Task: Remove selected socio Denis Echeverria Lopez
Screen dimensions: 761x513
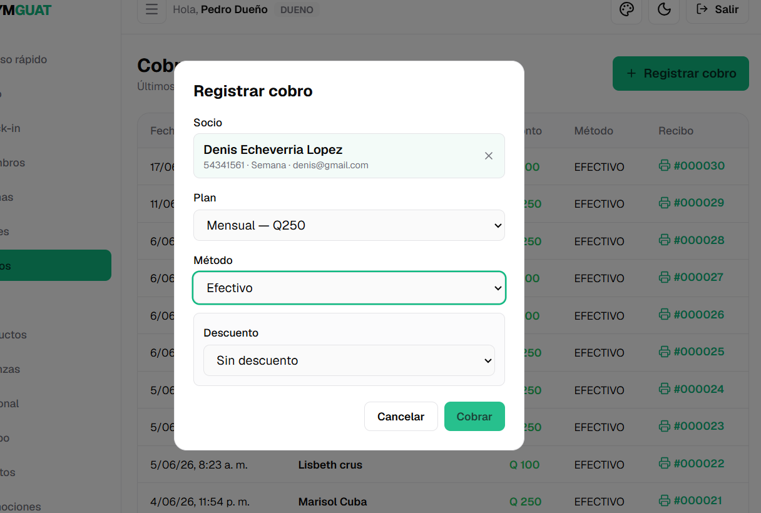Action: click(x=489, y=156)
